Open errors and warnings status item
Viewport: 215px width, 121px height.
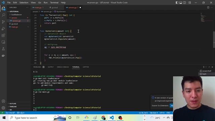pyautogui.click(x=20, y=113)
